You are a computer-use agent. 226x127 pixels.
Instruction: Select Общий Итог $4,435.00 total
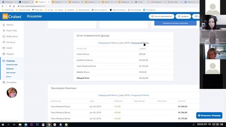click(x=144, y=78)
